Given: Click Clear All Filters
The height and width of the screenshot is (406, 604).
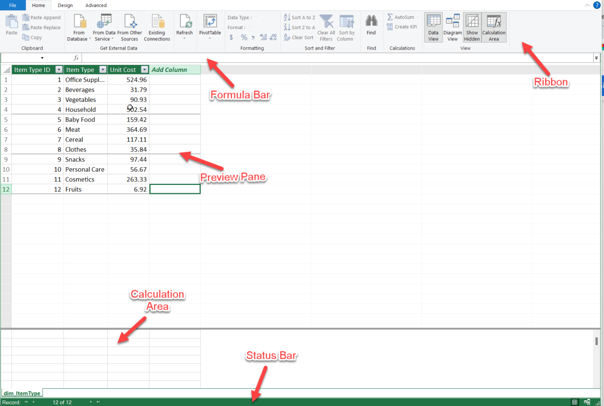Looking at the screenshot, I should pos(326,27).
